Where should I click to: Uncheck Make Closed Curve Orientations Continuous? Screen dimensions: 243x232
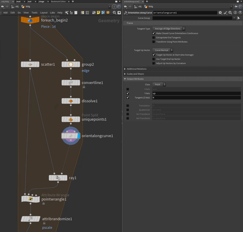pos(154,33)
